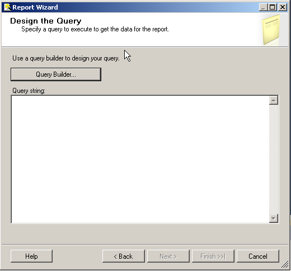Minimize the Report Wizard window

(x=263, y=7)
